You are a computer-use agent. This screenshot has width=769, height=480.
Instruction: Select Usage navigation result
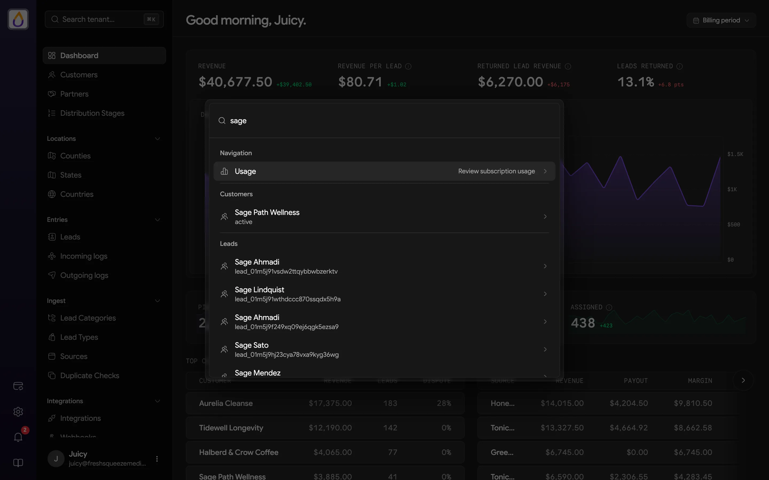(384, 171)
